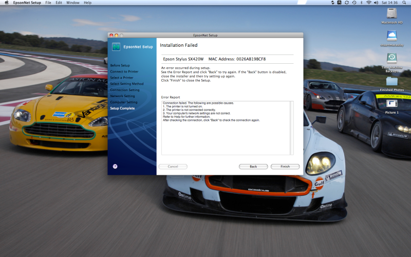Screen dimensions: 411x257
Task: Click the black square menu bar icon
Action: tap(339, 3)
